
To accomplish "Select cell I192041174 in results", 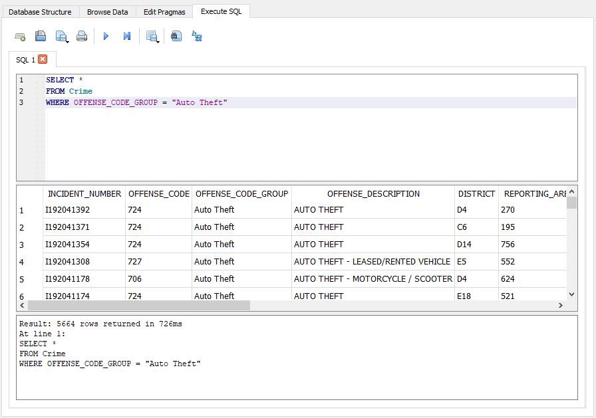I will tap(84, 294).
